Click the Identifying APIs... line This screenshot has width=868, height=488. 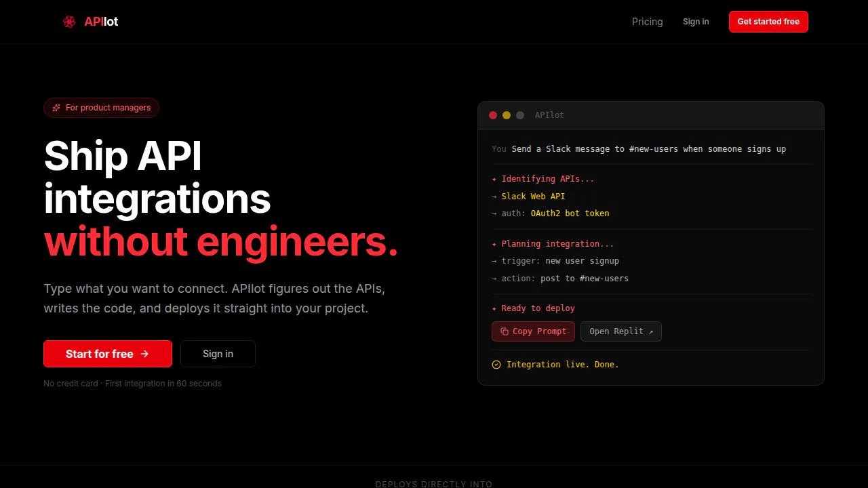click(542, 179)
